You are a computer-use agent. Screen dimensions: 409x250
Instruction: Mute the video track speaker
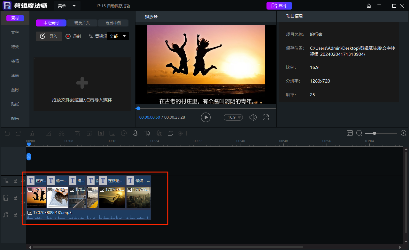(23, 202)
